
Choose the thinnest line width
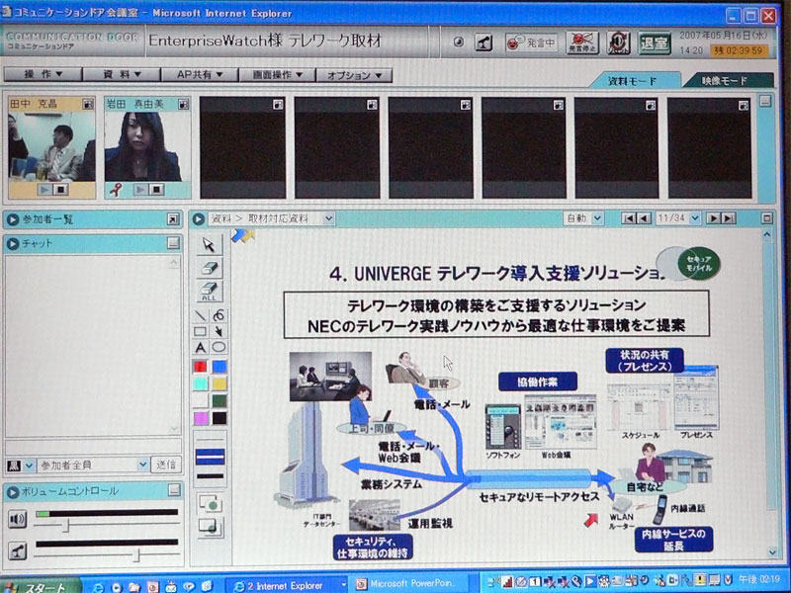(210, 439)
